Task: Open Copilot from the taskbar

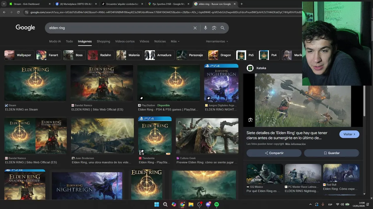Action: pyautogui.click(x=174, y=204)
